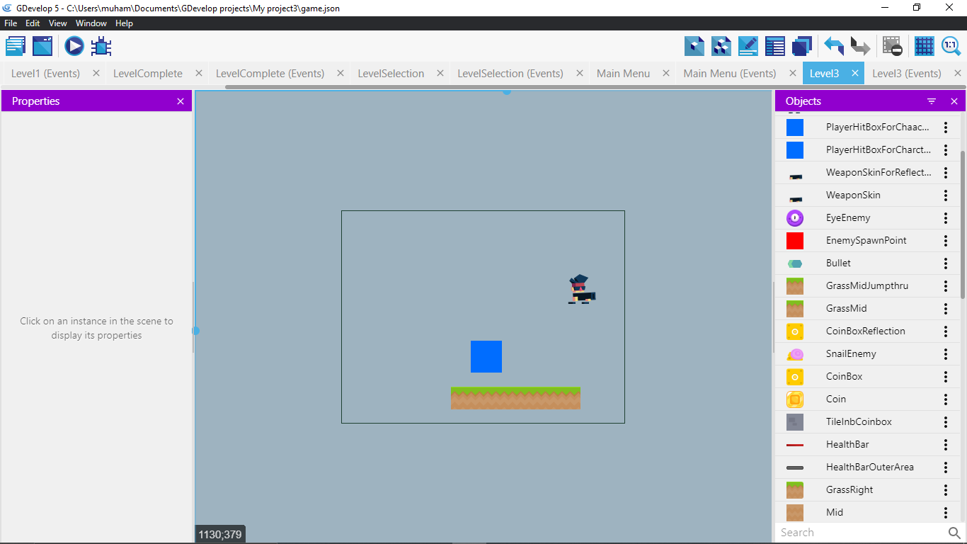
Task: Switch to the Main Menu tab
Action: pos(623,74)
